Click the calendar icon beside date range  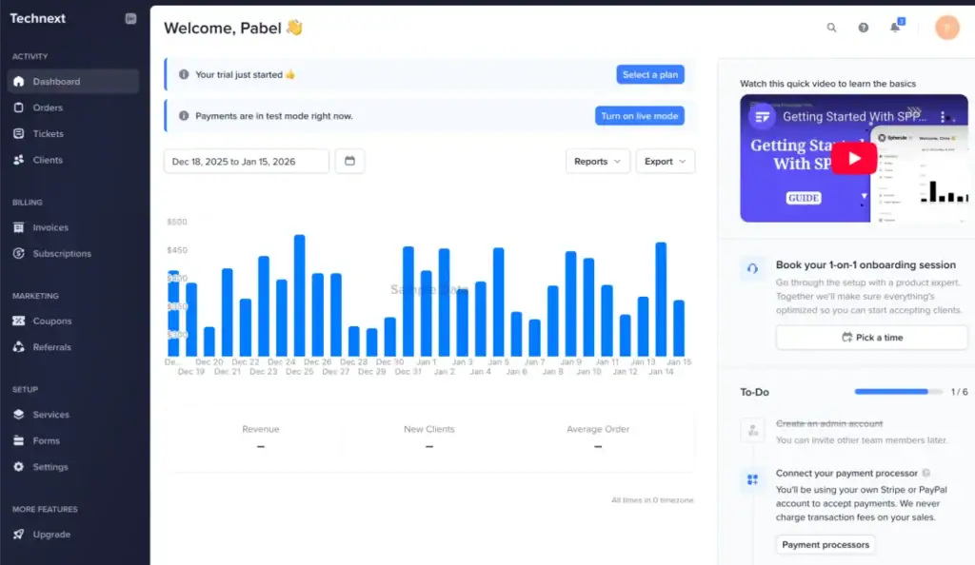pos(349,162)
